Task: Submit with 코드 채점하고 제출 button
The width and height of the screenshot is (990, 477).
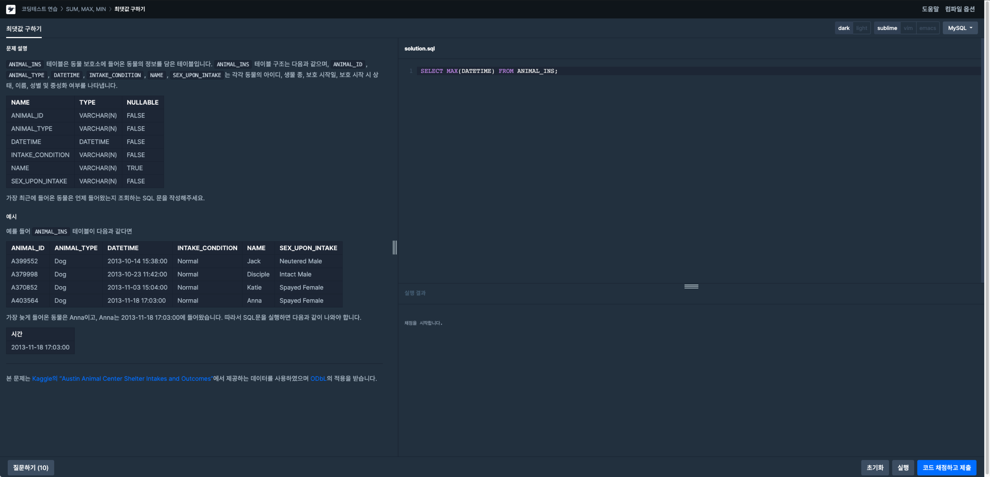Action: (946, 467)
